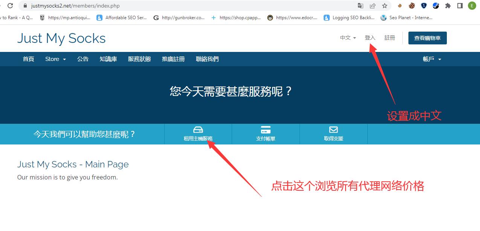Open the 租用主機服務 hosting services panel

(197, 134)
